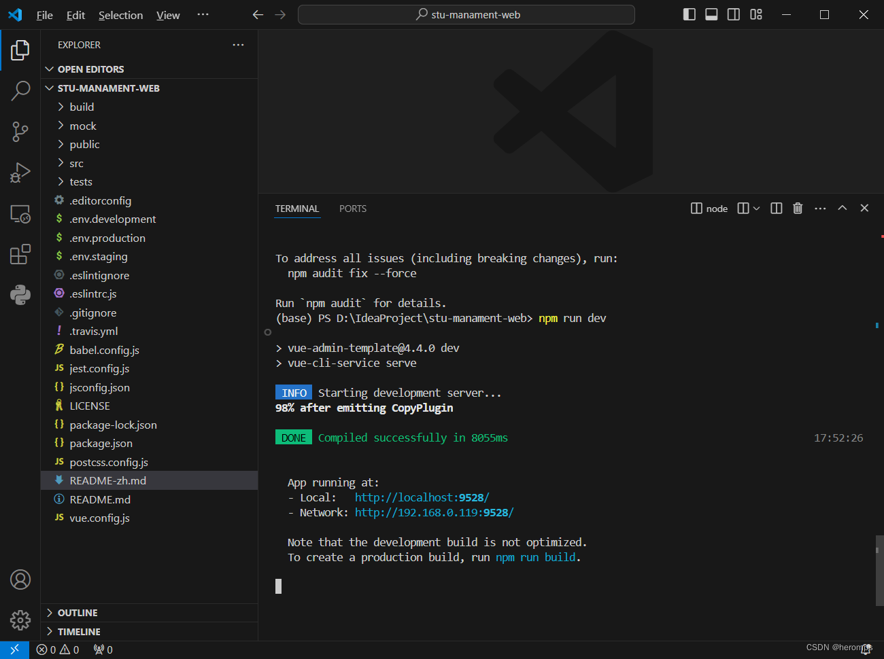884x659 pixels.
Task: Open the 192.168.0.119:9528 network link
Action: [434, 512]
